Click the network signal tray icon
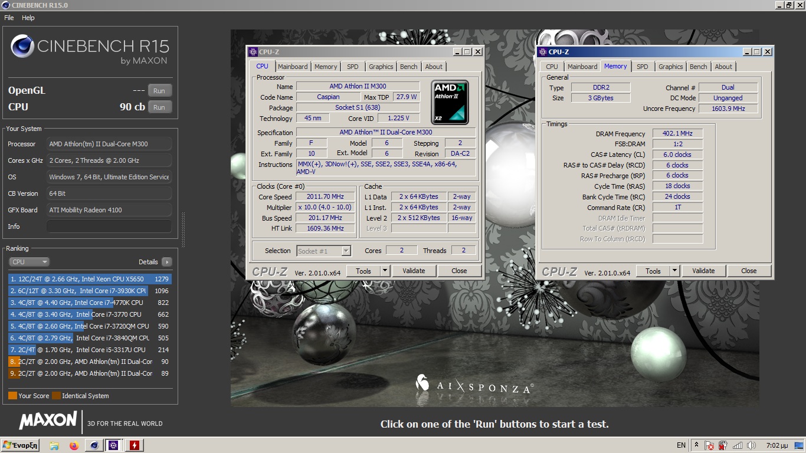Image resolution: width=806 pixels, height=453 pixels. point(737,445)
